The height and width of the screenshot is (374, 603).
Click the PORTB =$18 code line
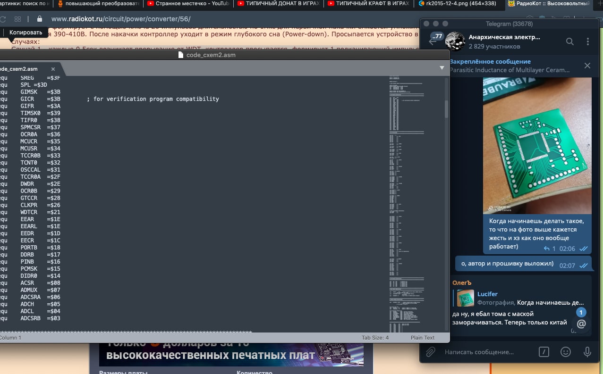pos(31,248)
